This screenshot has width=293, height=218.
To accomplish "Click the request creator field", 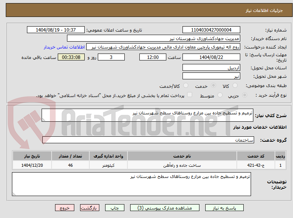I will (x=163, y=47).
